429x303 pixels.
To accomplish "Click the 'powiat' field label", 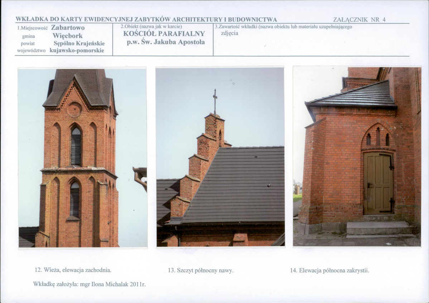I will [28, 44].
